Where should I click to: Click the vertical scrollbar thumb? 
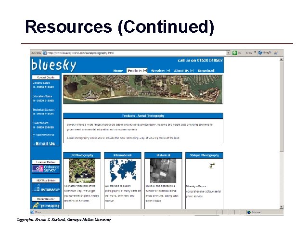282,106
